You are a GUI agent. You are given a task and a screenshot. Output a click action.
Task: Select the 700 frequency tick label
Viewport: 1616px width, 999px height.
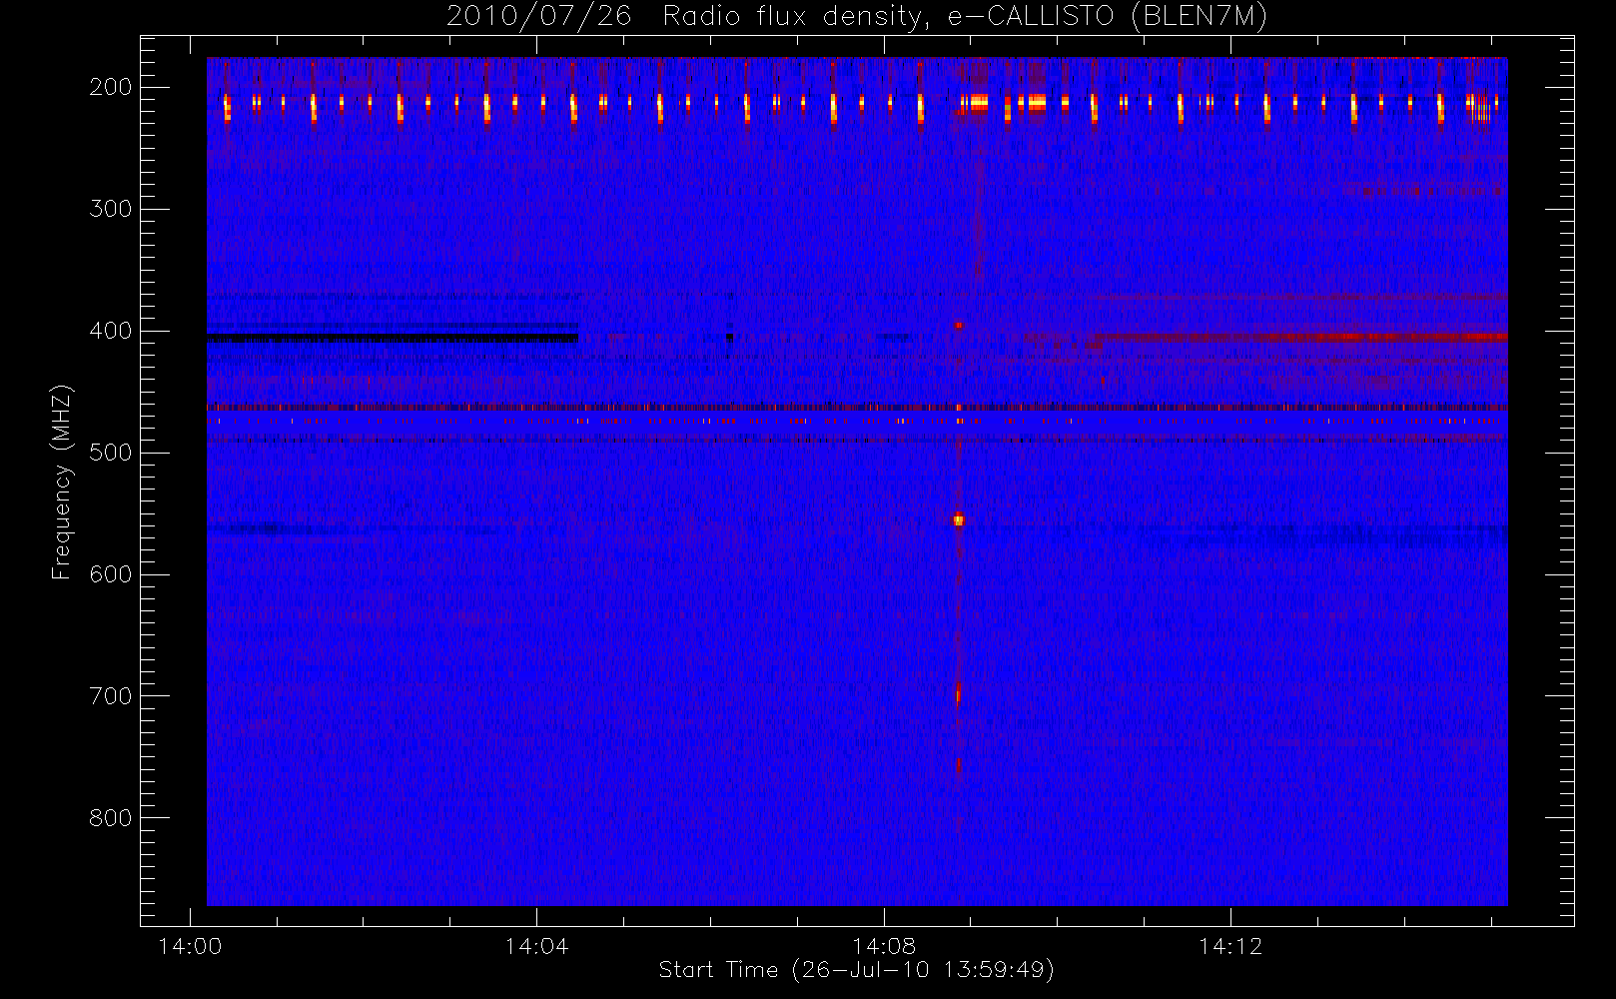111,696
